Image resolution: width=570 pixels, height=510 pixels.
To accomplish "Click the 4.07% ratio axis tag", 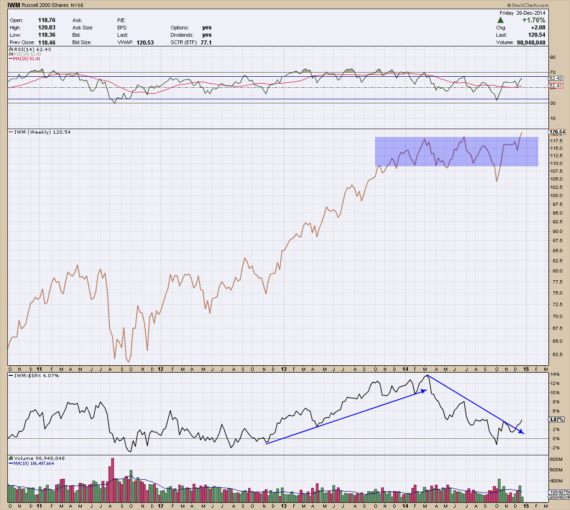I will pyautogui.click(x=557, y=419).
